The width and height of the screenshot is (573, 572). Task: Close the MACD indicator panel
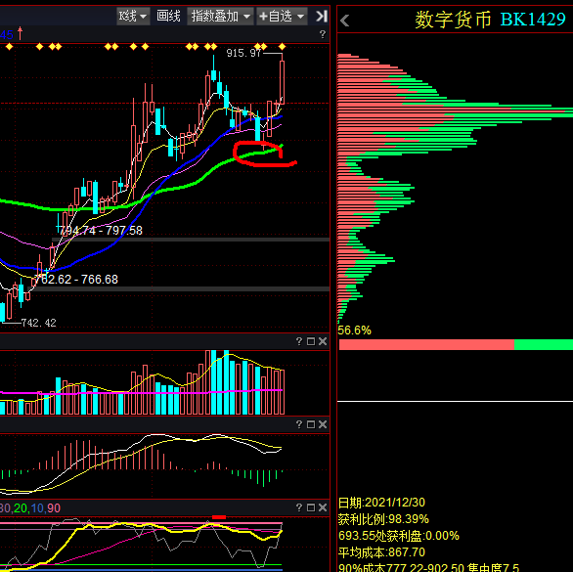[323, 424]
